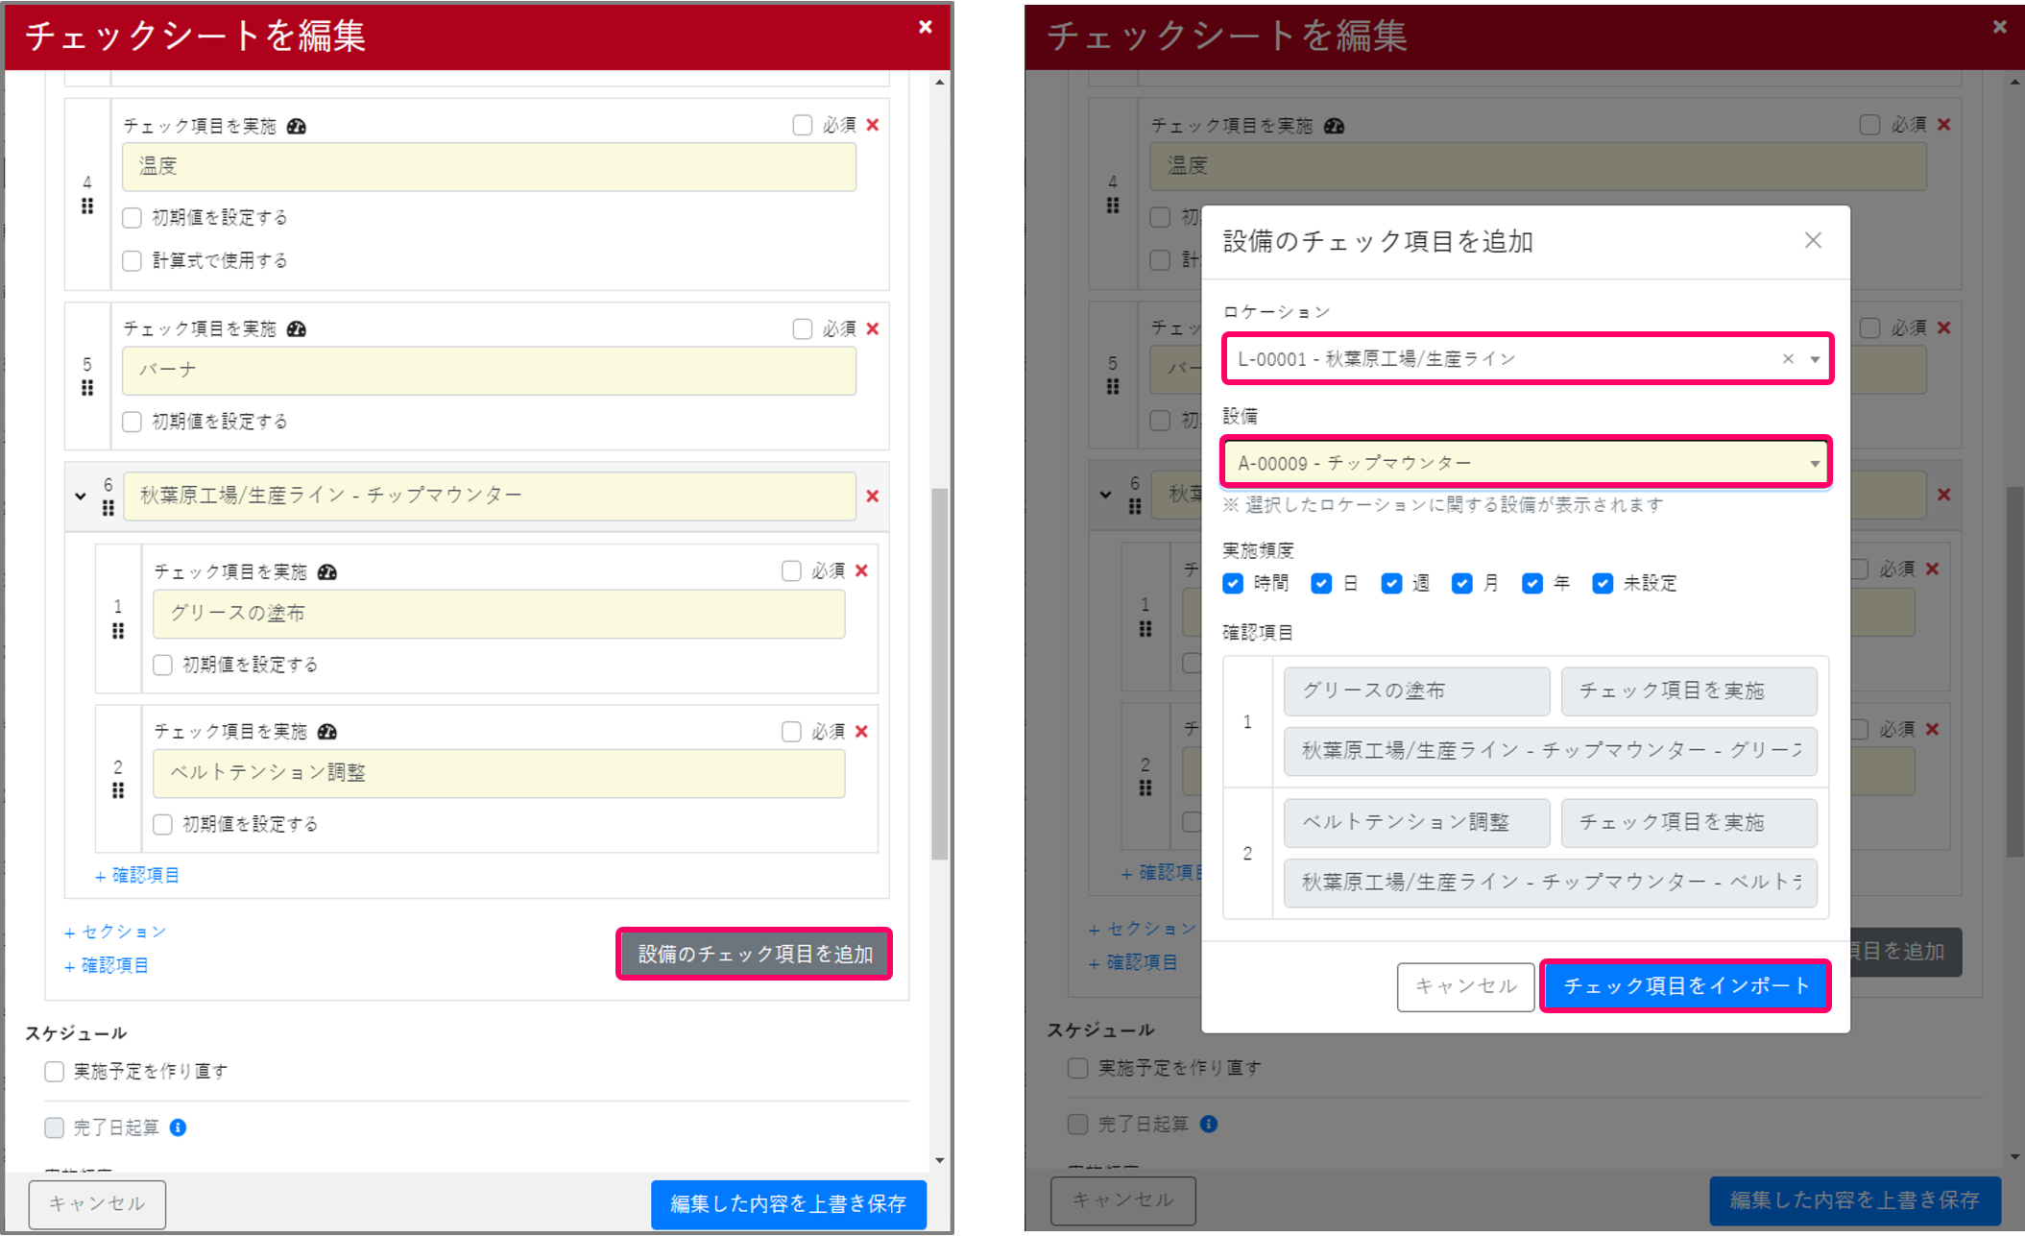Collapse section 6 with the chevron

(81, 497)
